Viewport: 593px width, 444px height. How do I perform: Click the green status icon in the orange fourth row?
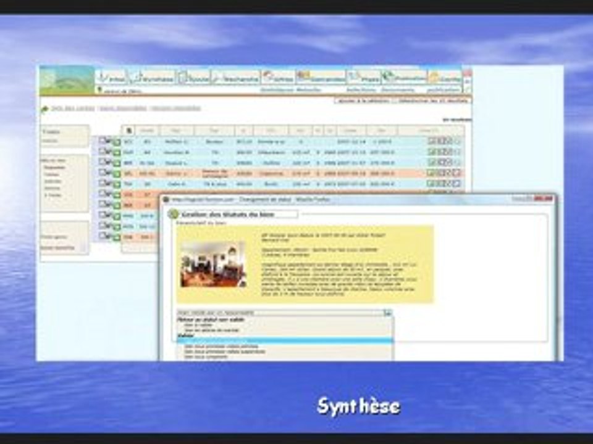click(117, 174)
